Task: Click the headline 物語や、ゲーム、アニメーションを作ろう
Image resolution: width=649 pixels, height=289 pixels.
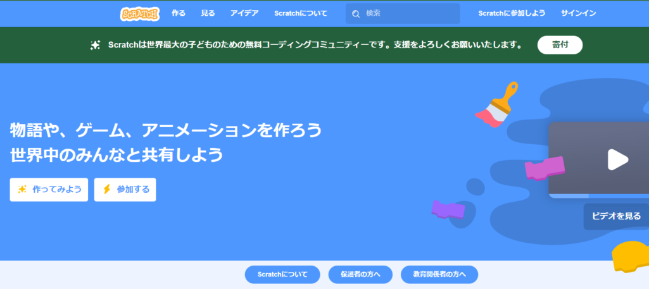Action: pos(165,131)
